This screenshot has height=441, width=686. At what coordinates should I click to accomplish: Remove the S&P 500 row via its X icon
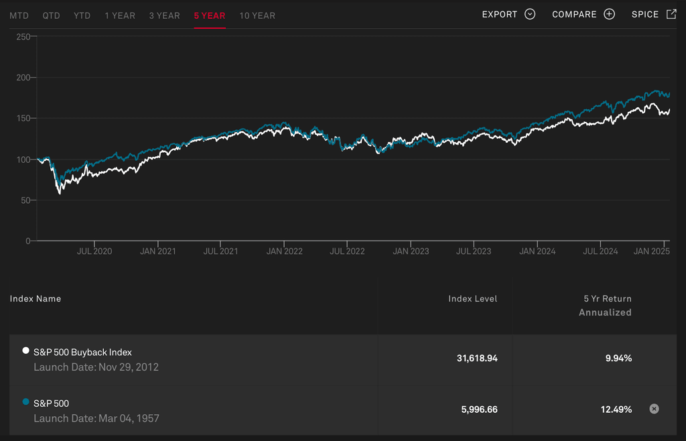654,409
